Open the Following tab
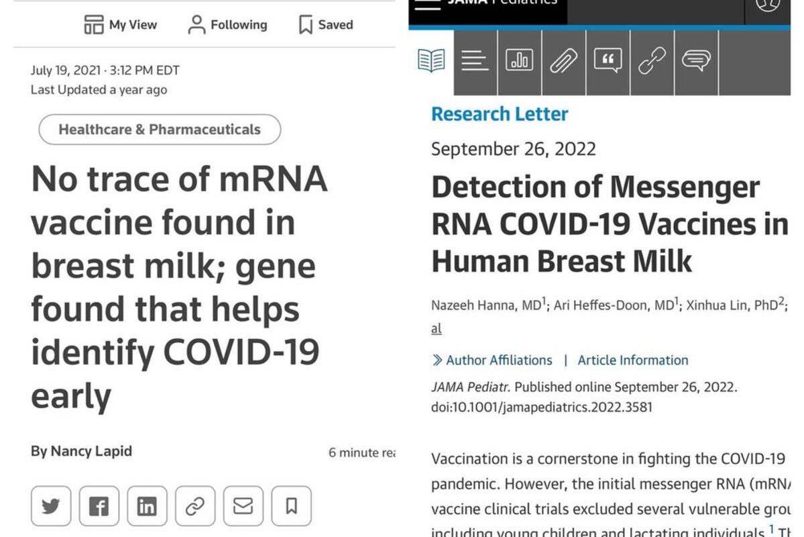The image size is (804, 537). tap(228, 25)
